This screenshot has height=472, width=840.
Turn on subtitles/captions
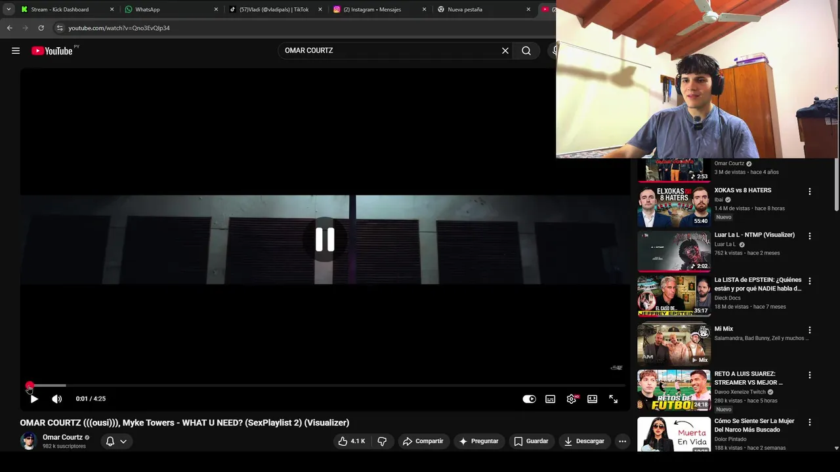pos(551,399)
